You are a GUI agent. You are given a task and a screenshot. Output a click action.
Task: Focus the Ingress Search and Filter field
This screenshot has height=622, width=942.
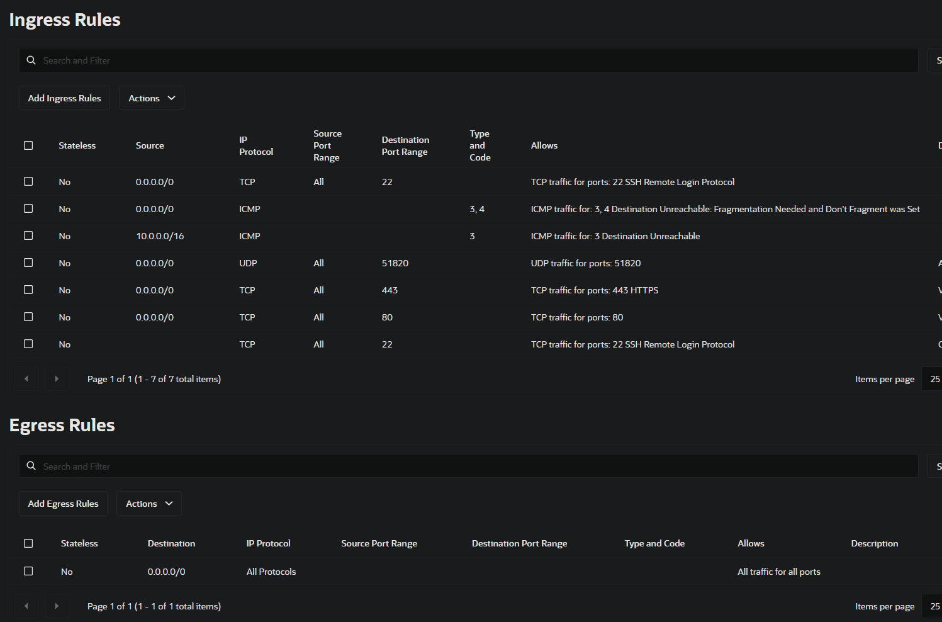coord(468,60)
